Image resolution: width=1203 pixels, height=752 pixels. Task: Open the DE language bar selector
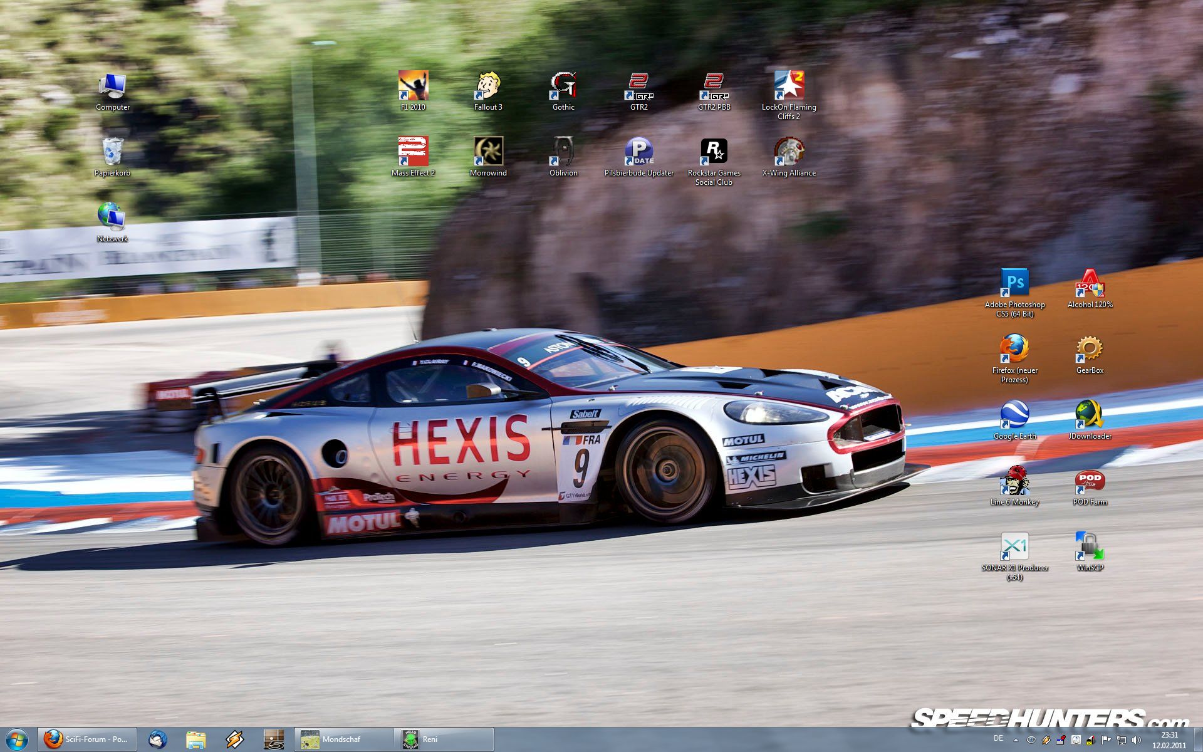(998, 739)
